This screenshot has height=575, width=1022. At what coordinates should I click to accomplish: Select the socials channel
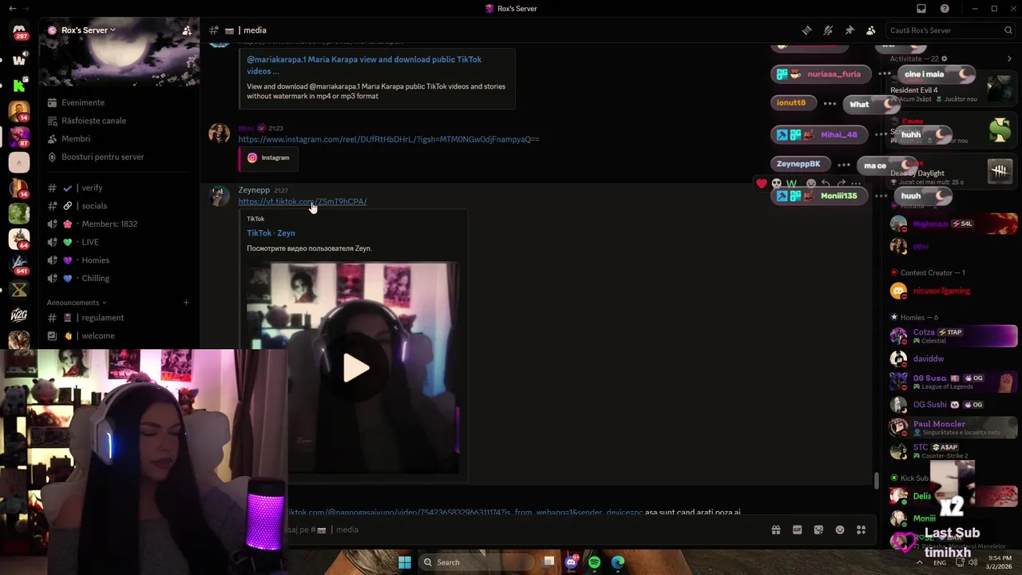tap(120, 206)
